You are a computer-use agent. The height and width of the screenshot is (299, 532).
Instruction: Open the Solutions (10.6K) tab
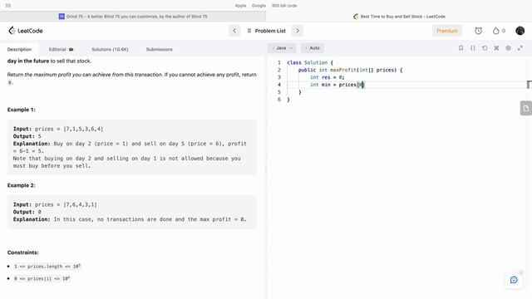click(110, 50)
